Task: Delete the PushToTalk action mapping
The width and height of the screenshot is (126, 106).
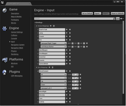Action: (x=70, y=30)
